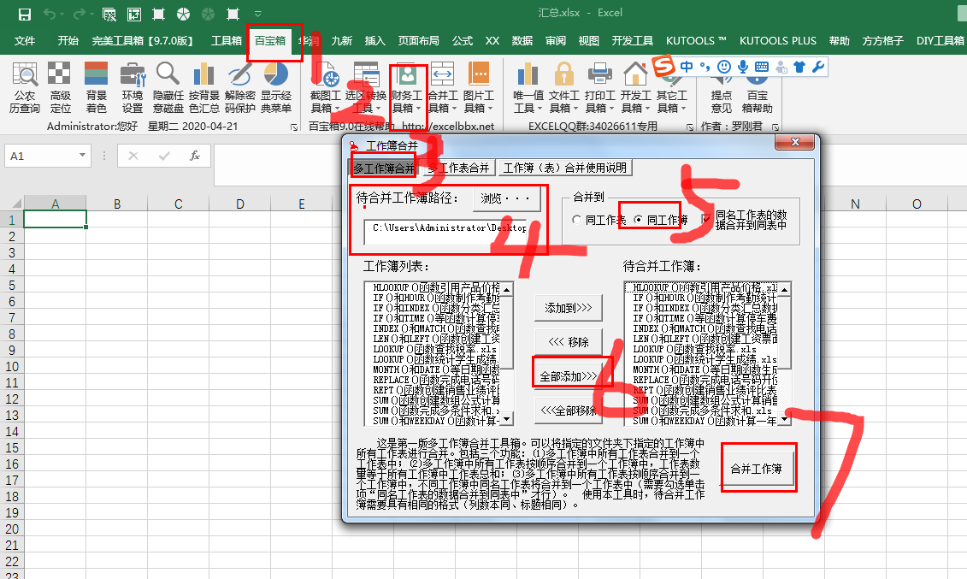This screenshot has width=967, height=579.
Task: Click up arrow of 待合并工作簿 scrollbar
Action: [784, 289]
